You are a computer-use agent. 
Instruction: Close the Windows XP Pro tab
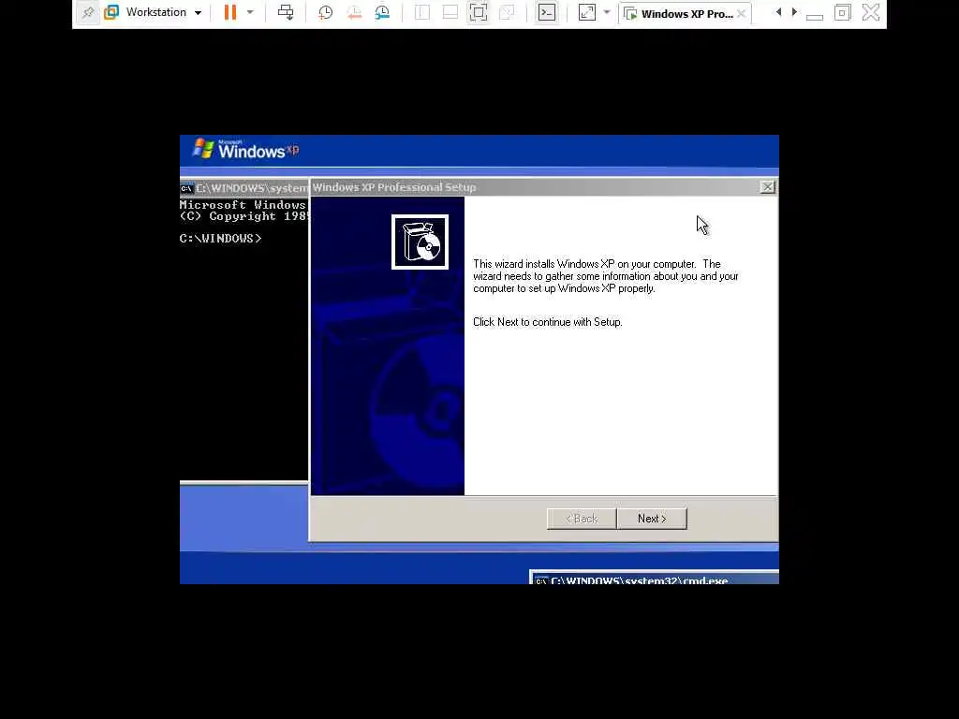coord(742,13)
